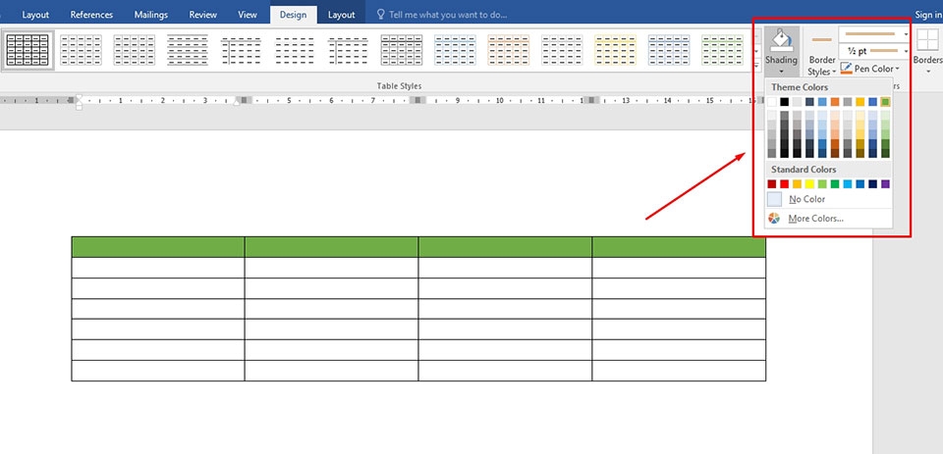This screenshot has height=454, width=943.
Task: Select the Pen Color pen icon
Action: 846,69
